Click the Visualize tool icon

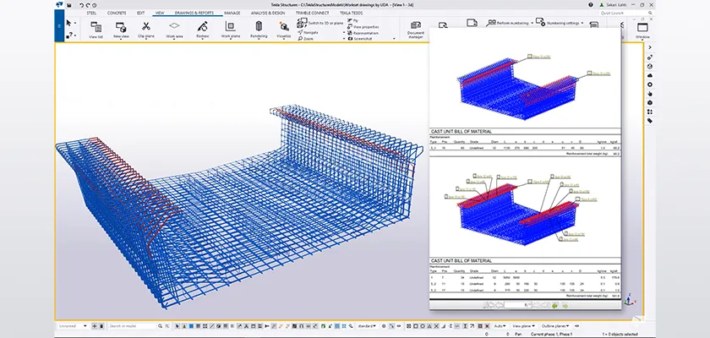(283, 30)
